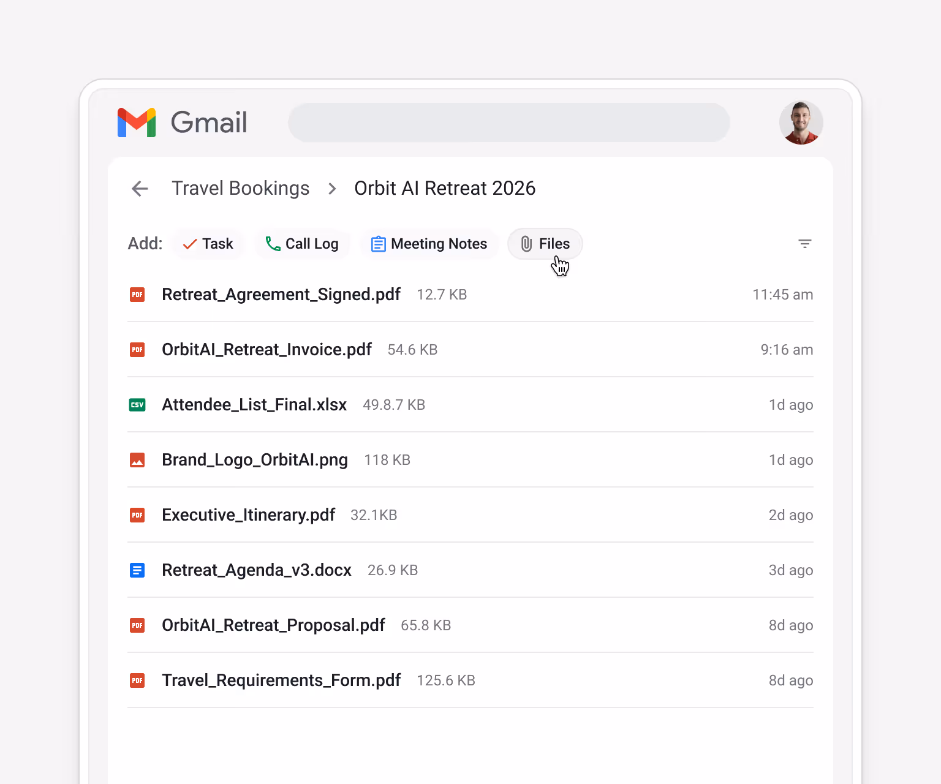
Task: Open the Travel Bookings breadcrumb
Action: click(240, 188)
